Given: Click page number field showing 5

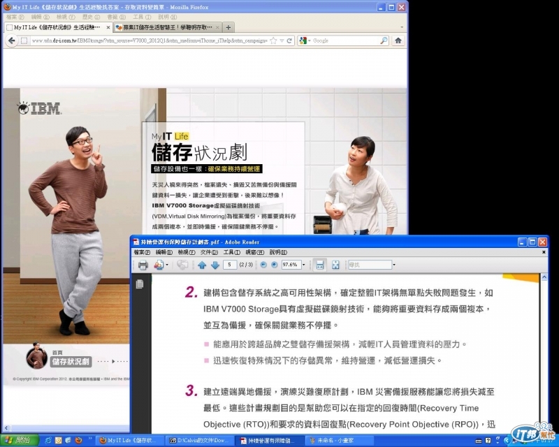Looking at the screenshot, I should click(x=230, y=265).
